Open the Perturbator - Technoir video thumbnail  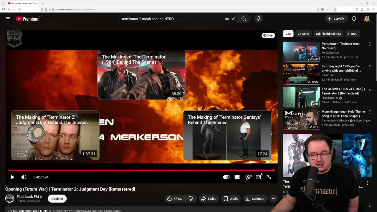click(x=301, y=52)
